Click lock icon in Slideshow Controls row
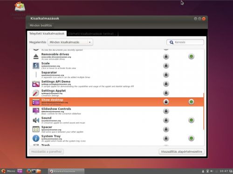This screenshot has height=174, width=233. coord(166,111)
